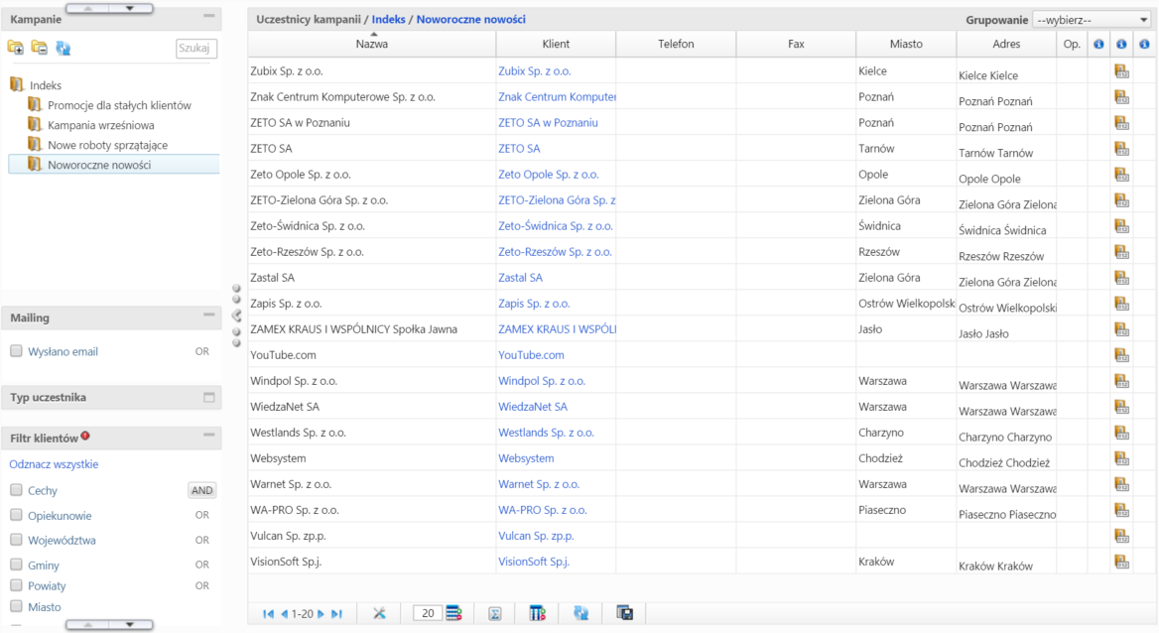Click the Fax column header

click(x=796, y=44)
